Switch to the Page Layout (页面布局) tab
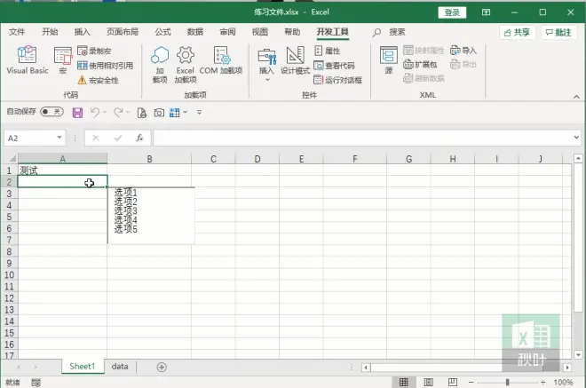The height and width of the screenshot is (388, 586). (x=123, y=32)
